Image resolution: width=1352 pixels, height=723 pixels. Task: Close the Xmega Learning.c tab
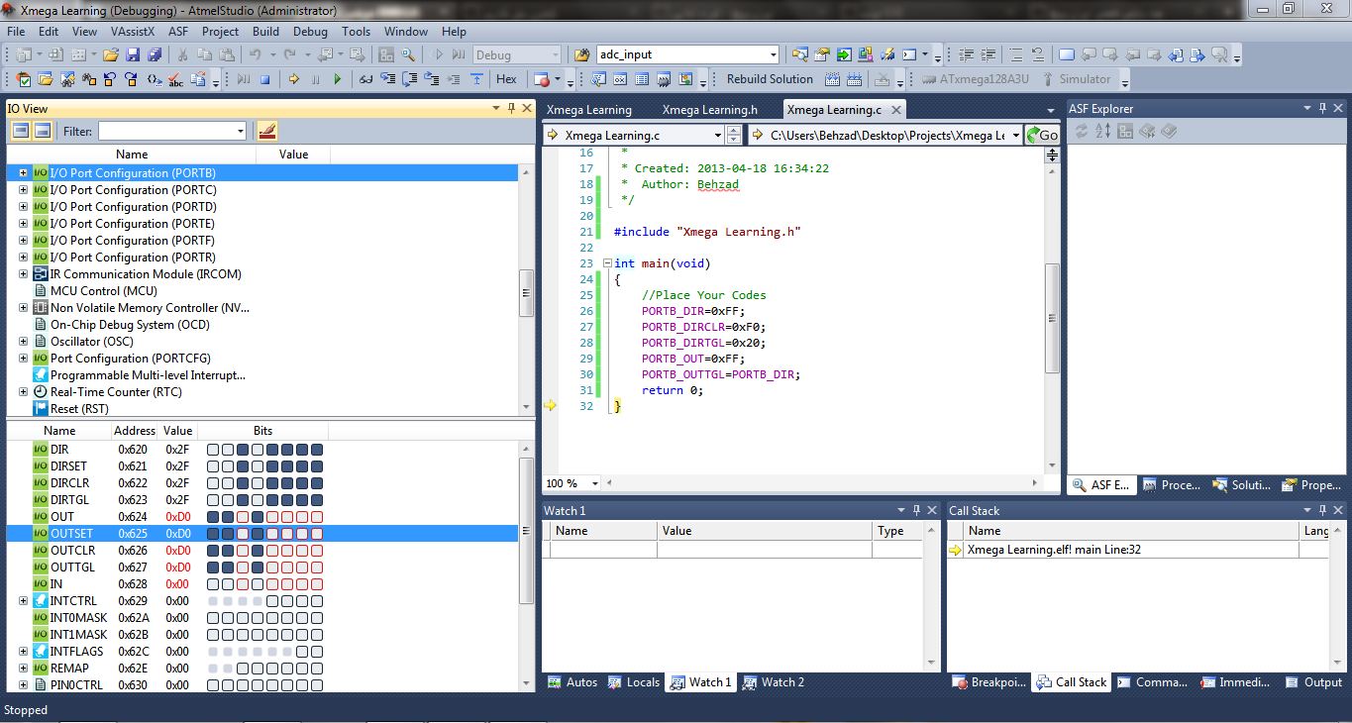point(895,110)
